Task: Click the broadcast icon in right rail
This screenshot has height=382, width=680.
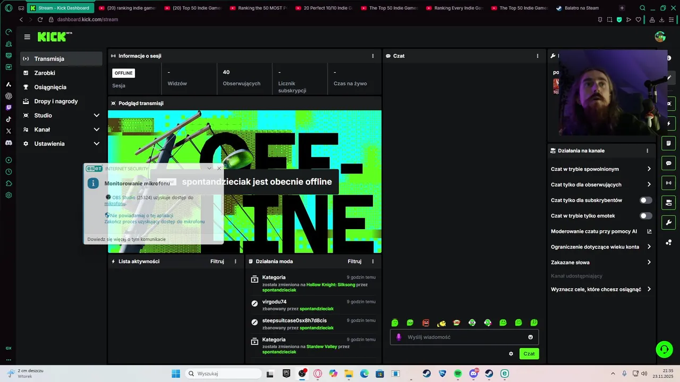Action: [x=669, y=183]
